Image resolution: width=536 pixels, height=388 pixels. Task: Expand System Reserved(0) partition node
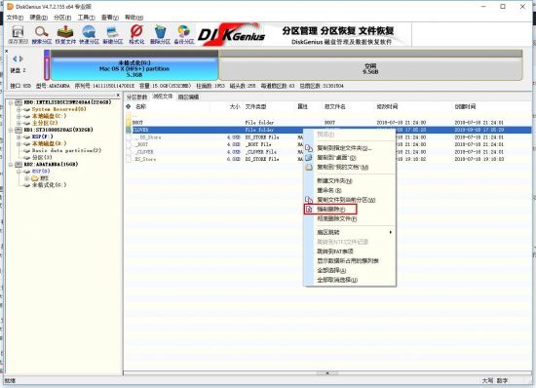19,109
